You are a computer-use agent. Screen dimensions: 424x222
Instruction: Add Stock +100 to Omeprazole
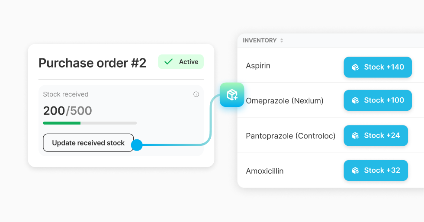pos(378,100)
